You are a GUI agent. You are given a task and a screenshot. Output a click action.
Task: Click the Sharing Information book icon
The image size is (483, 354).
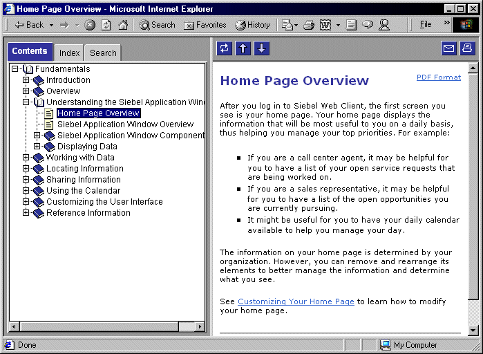point(39,180)
